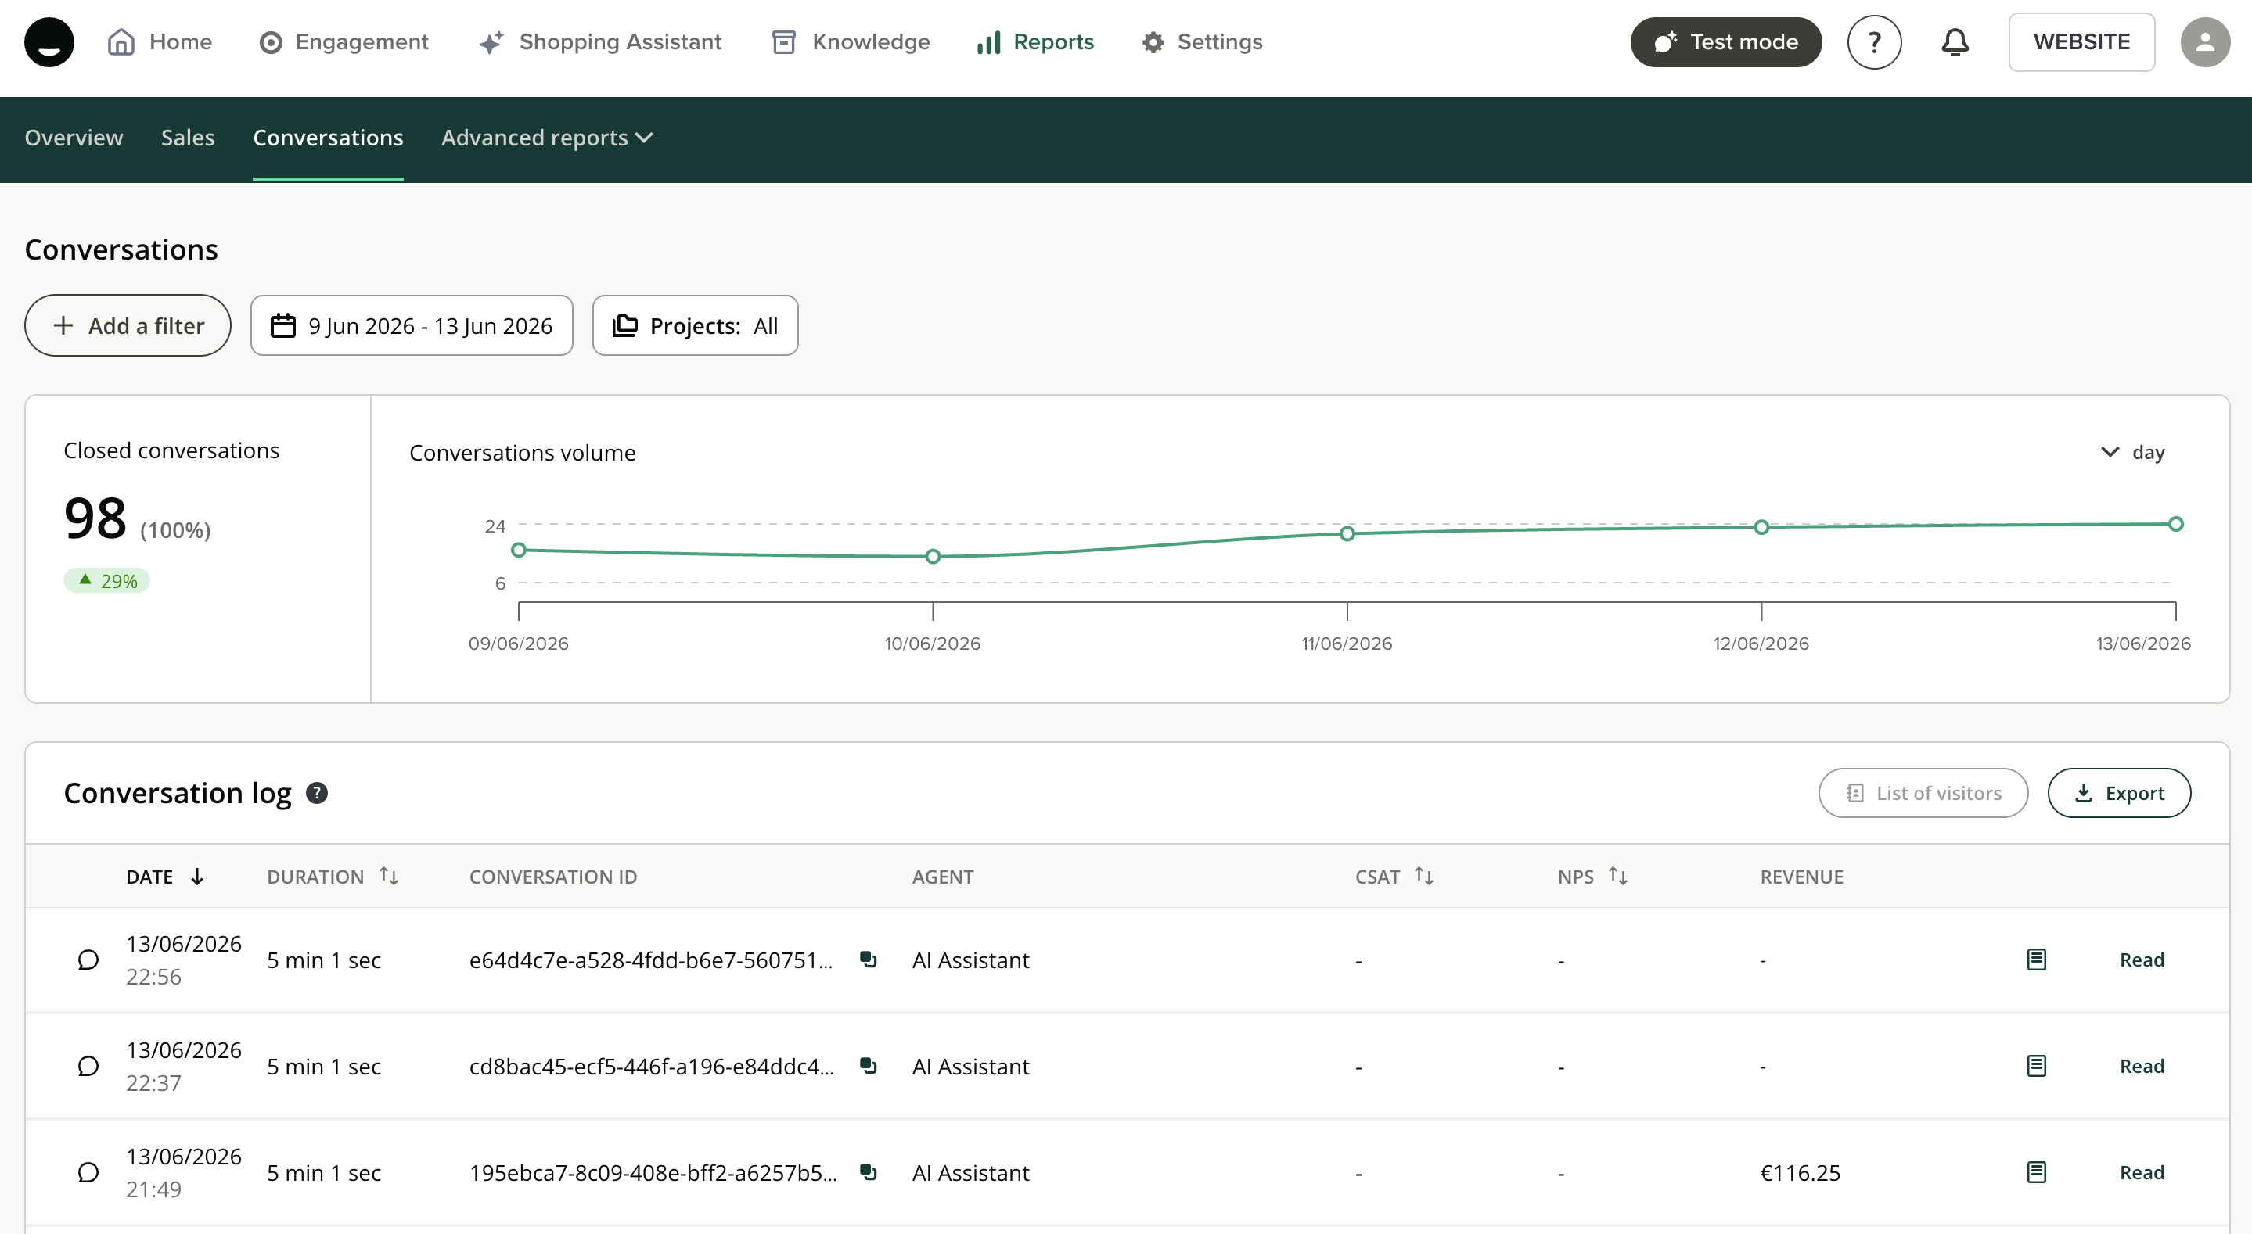Sort by Date column arrow
This screenshot has height=1234, width=2252.
(197, 877)
